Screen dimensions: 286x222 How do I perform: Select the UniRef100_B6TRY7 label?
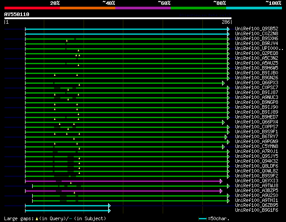[257, 137]
